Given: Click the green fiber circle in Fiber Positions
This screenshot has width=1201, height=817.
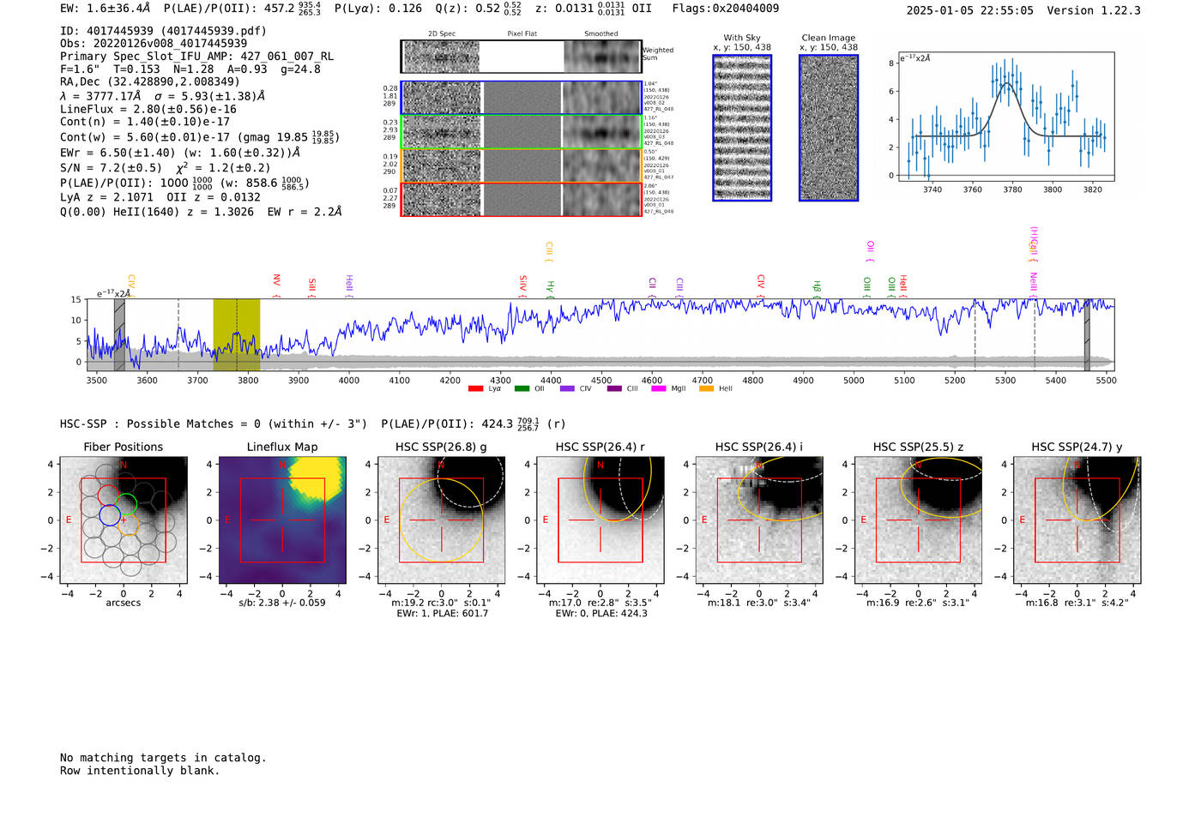Looking at the screenshot, I should 126,504.
